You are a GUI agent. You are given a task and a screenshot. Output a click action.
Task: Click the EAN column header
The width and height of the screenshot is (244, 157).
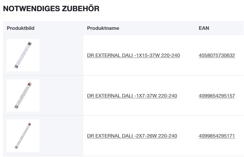204,28
